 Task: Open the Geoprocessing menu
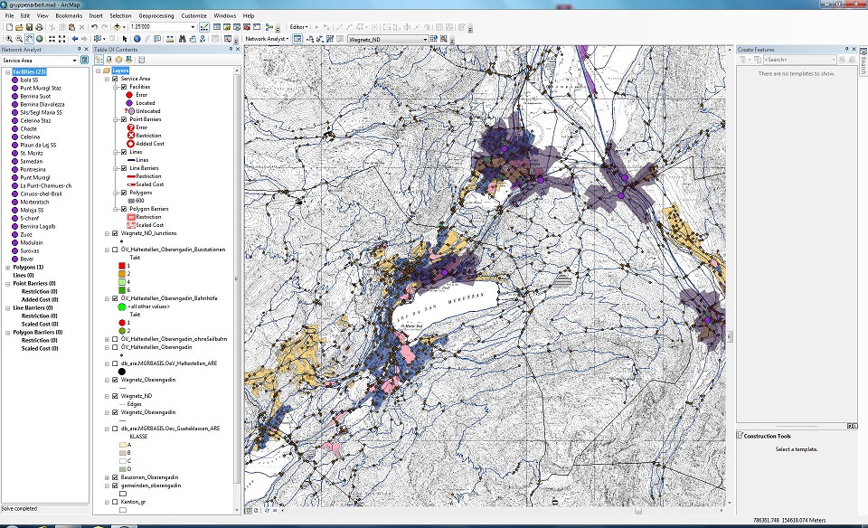click(156, 15)
